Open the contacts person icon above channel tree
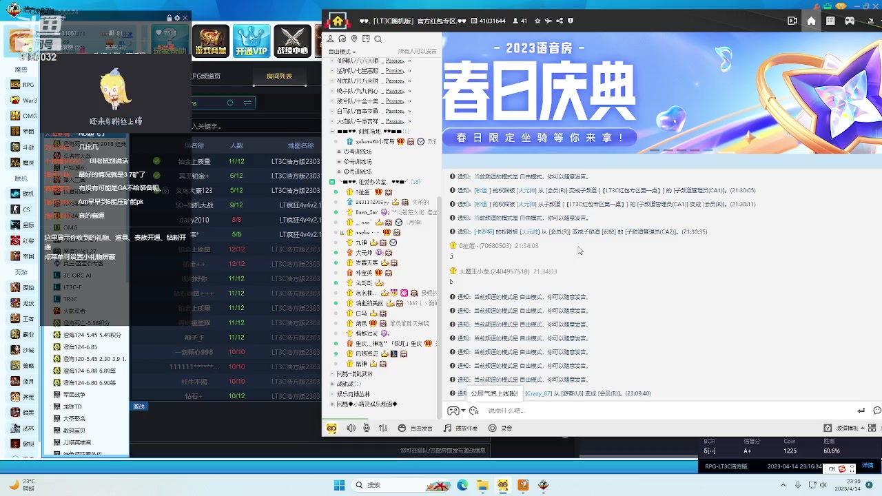Viewport: 882px width, 496px height. pyautogui.click(x=331, y=39)
